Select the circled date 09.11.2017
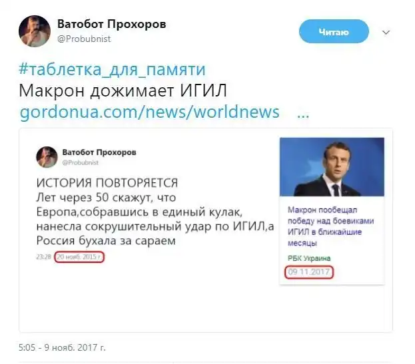This screenshot has width=415, height=364. [x=308, y=272]
